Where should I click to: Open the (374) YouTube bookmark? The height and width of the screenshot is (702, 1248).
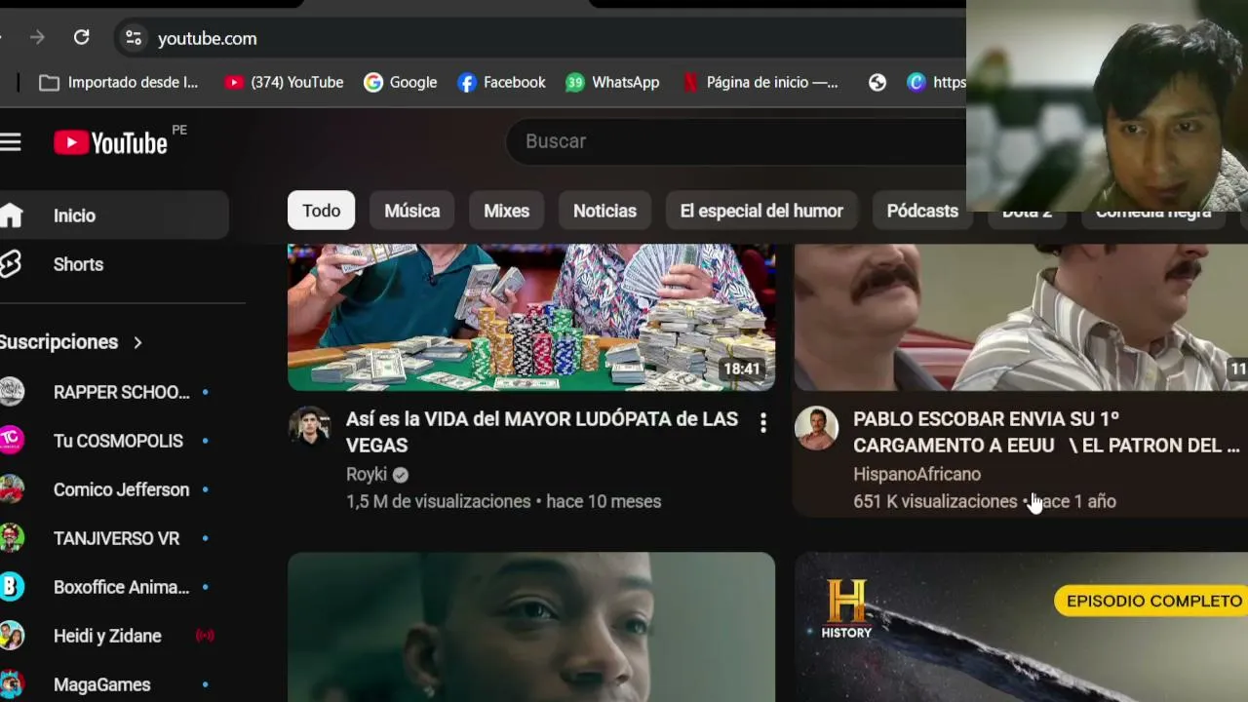pos(284,83)
